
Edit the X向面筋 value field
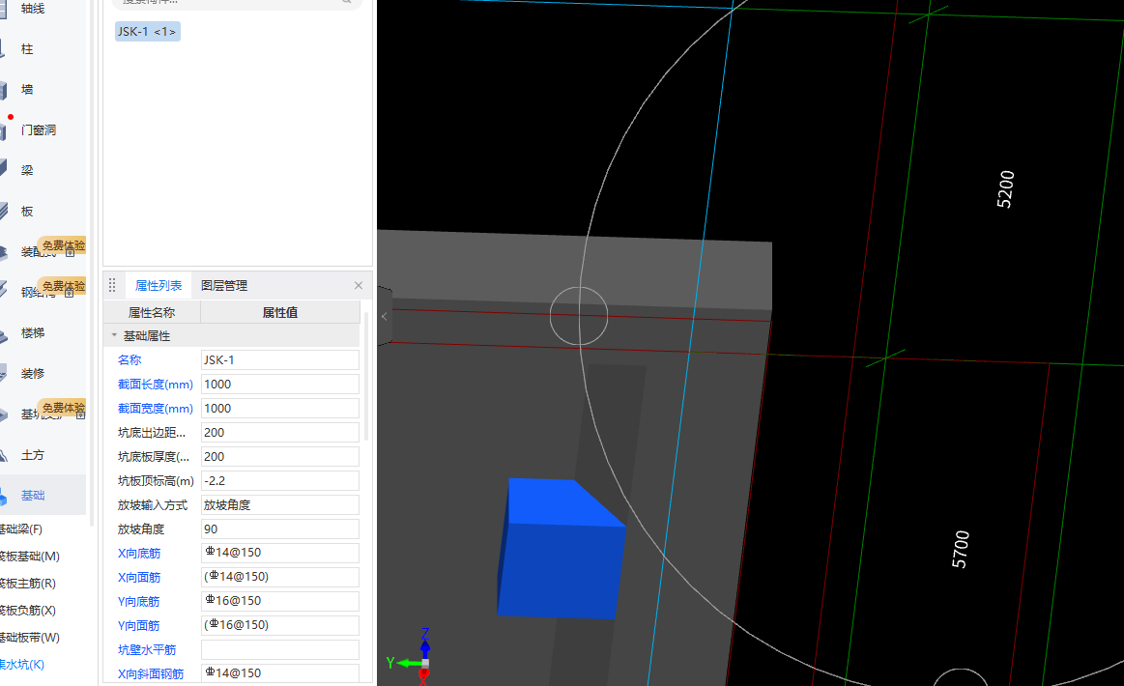(279, 577)
